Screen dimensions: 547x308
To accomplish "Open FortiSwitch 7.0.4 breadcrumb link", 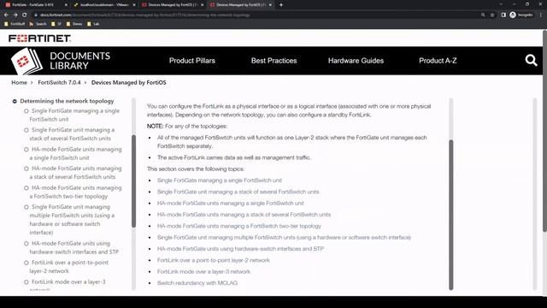I will pos(59,82).
